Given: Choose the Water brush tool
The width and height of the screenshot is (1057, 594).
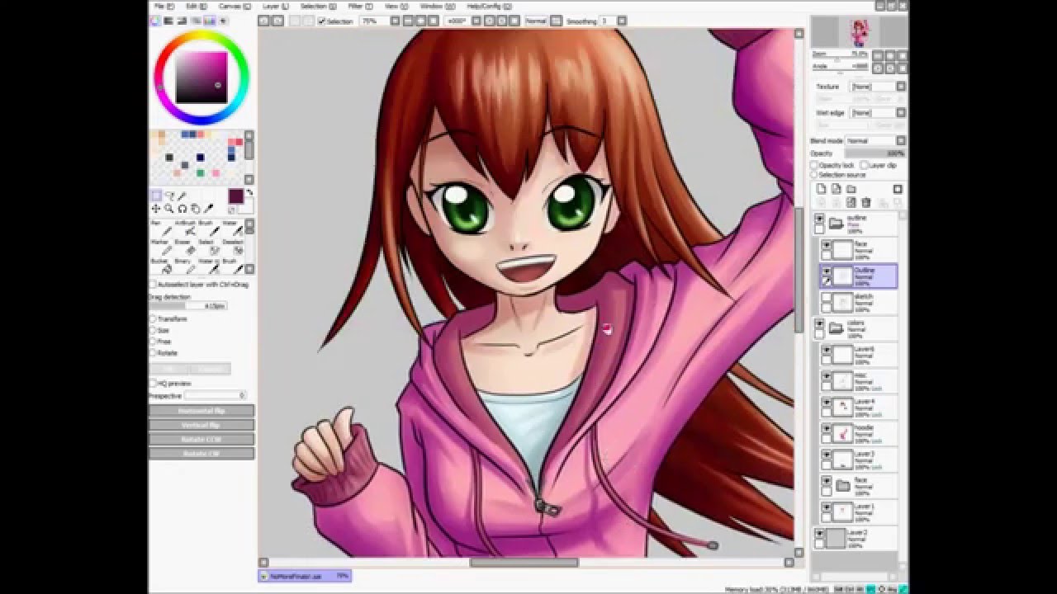Looking at the screenshot, I should 234,229.
